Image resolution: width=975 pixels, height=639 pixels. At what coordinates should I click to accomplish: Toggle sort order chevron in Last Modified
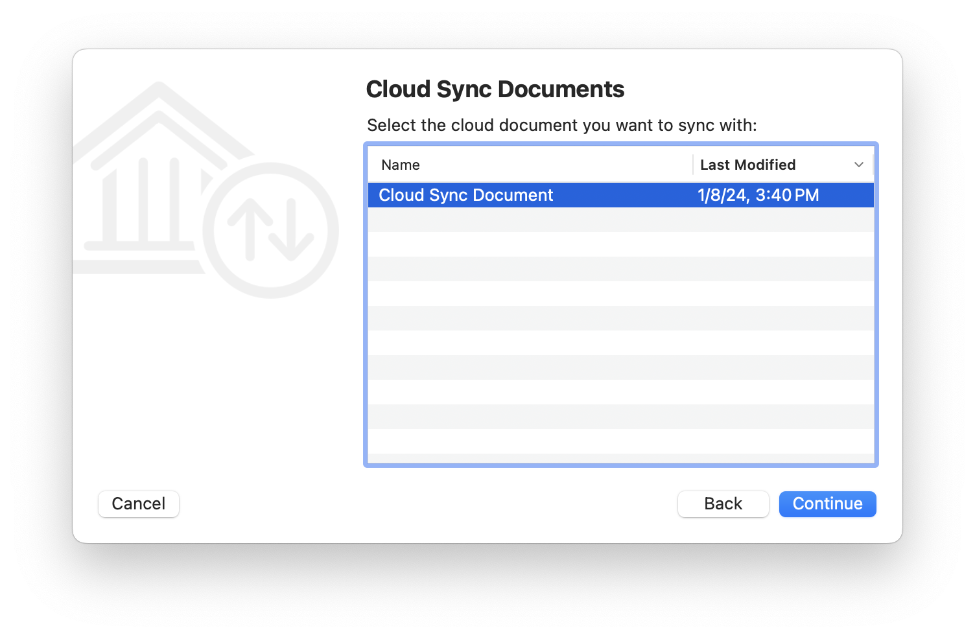[859, 165]
